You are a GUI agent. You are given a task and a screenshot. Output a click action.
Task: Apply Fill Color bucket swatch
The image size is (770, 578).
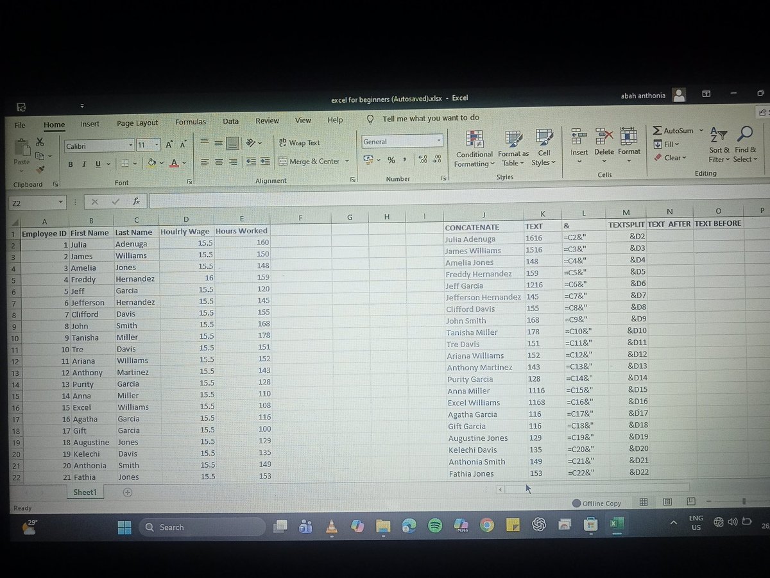tap(152, 164)
